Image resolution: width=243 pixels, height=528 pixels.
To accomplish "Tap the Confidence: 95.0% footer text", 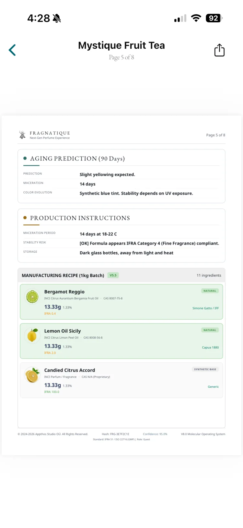I will (155, 434).
